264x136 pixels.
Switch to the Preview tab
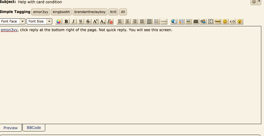[11, 128]
